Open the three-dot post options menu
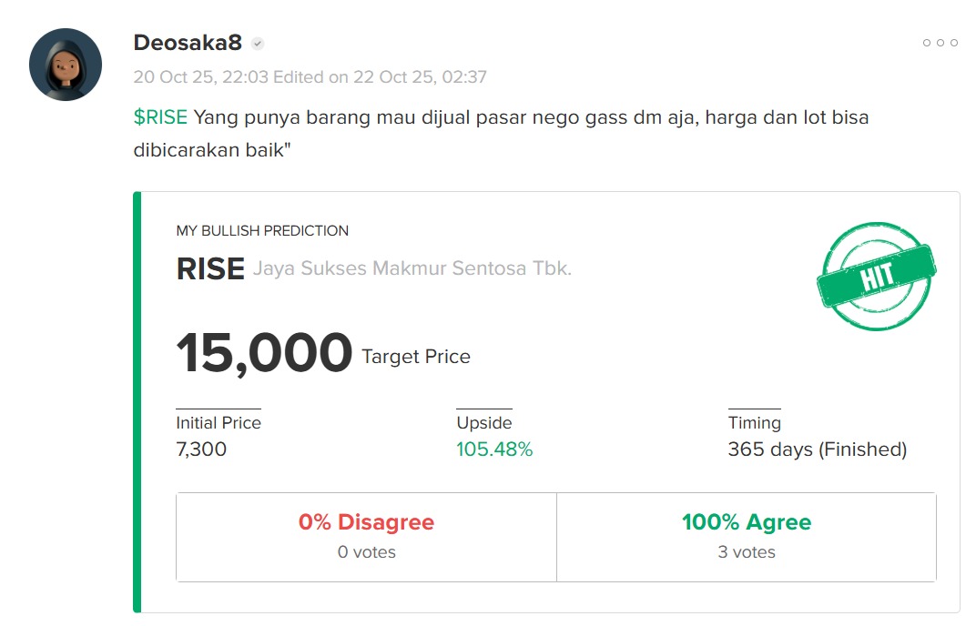This screenshot has width=976, height=626. (941, 42)
